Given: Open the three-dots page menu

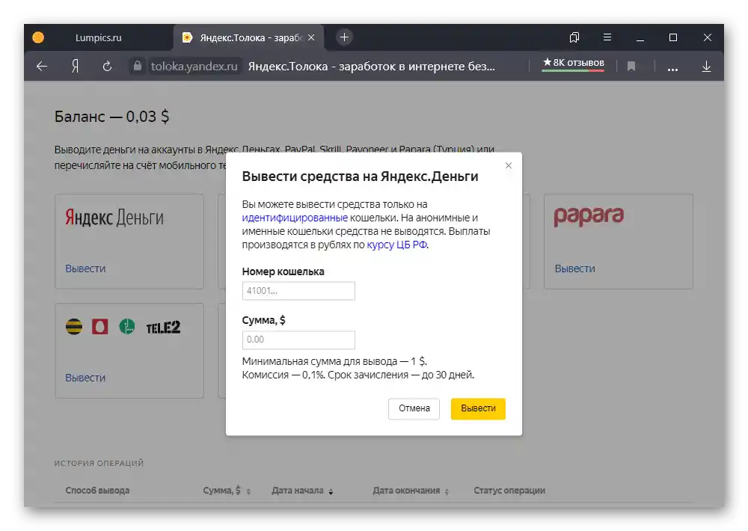Looking at the screenshot, I should click(672, 69).
